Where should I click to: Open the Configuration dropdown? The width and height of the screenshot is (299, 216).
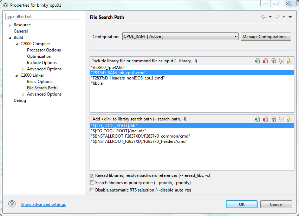[235, 36]
